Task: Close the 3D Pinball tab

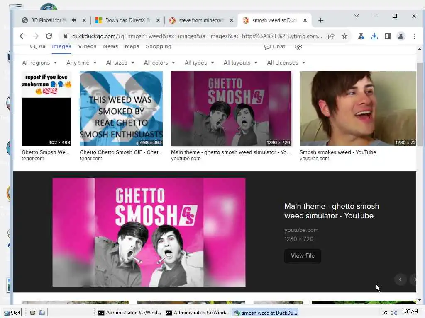Action: pos(84,20)
